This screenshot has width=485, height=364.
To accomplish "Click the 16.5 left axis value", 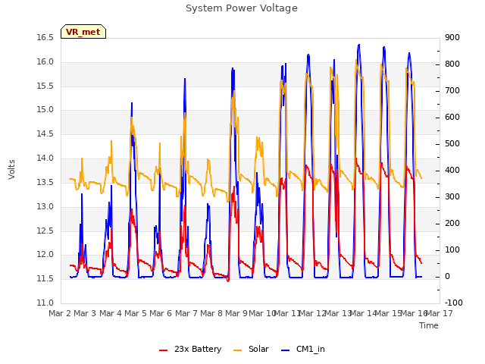I will [45, 38].
